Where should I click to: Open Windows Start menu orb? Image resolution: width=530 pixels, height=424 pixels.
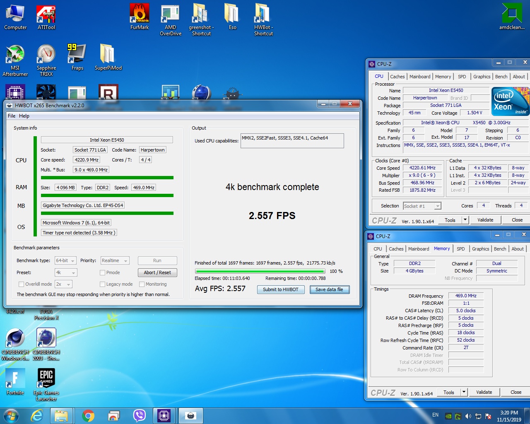[x=11, y=416]
